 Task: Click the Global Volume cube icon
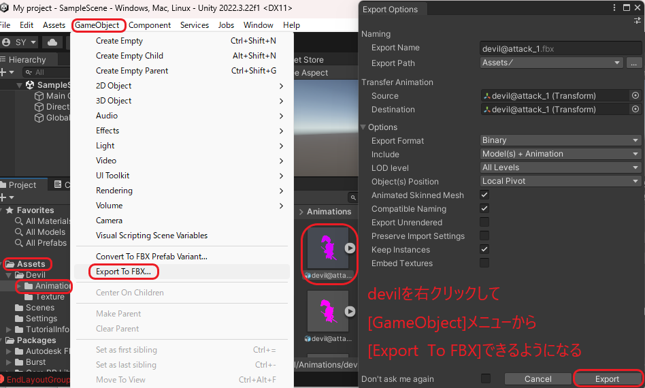(39, 118)
